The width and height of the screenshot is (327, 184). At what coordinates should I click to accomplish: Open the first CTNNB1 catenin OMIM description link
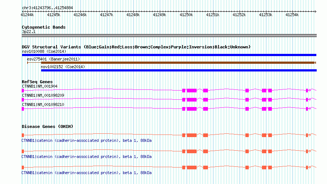[87, 140]
